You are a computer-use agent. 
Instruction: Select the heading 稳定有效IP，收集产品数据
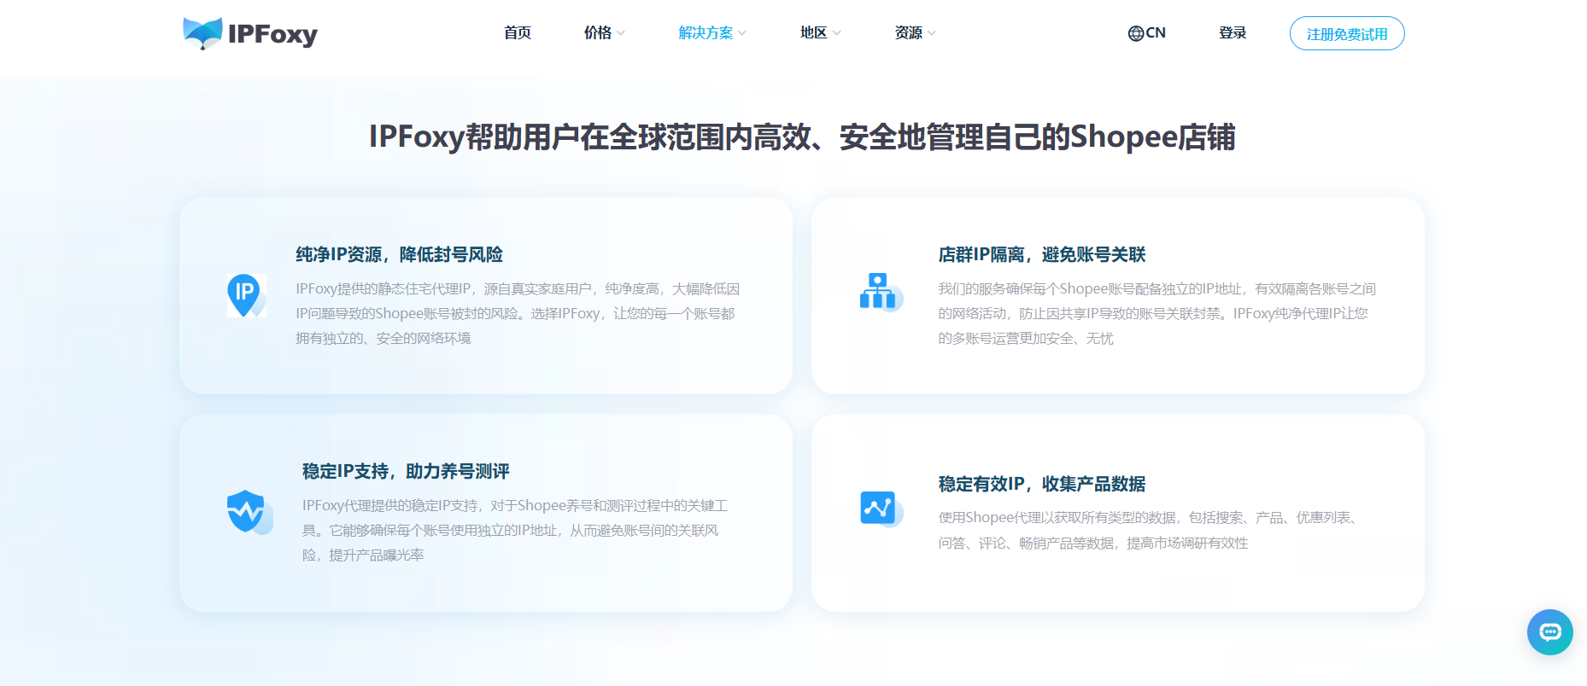click(1042, 484)
